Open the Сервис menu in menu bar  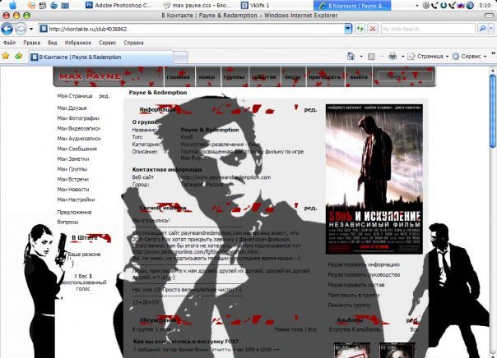tap(107, 43)
